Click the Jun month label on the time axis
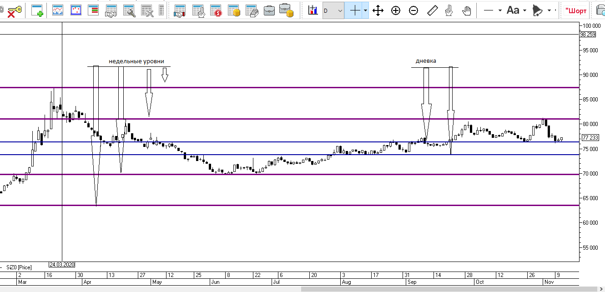This screenshot has height=292, width=605. (216, 282)
